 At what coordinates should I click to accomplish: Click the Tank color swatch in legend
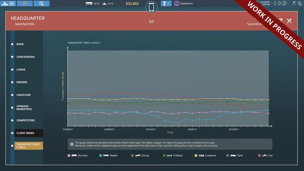coord(228,156)
